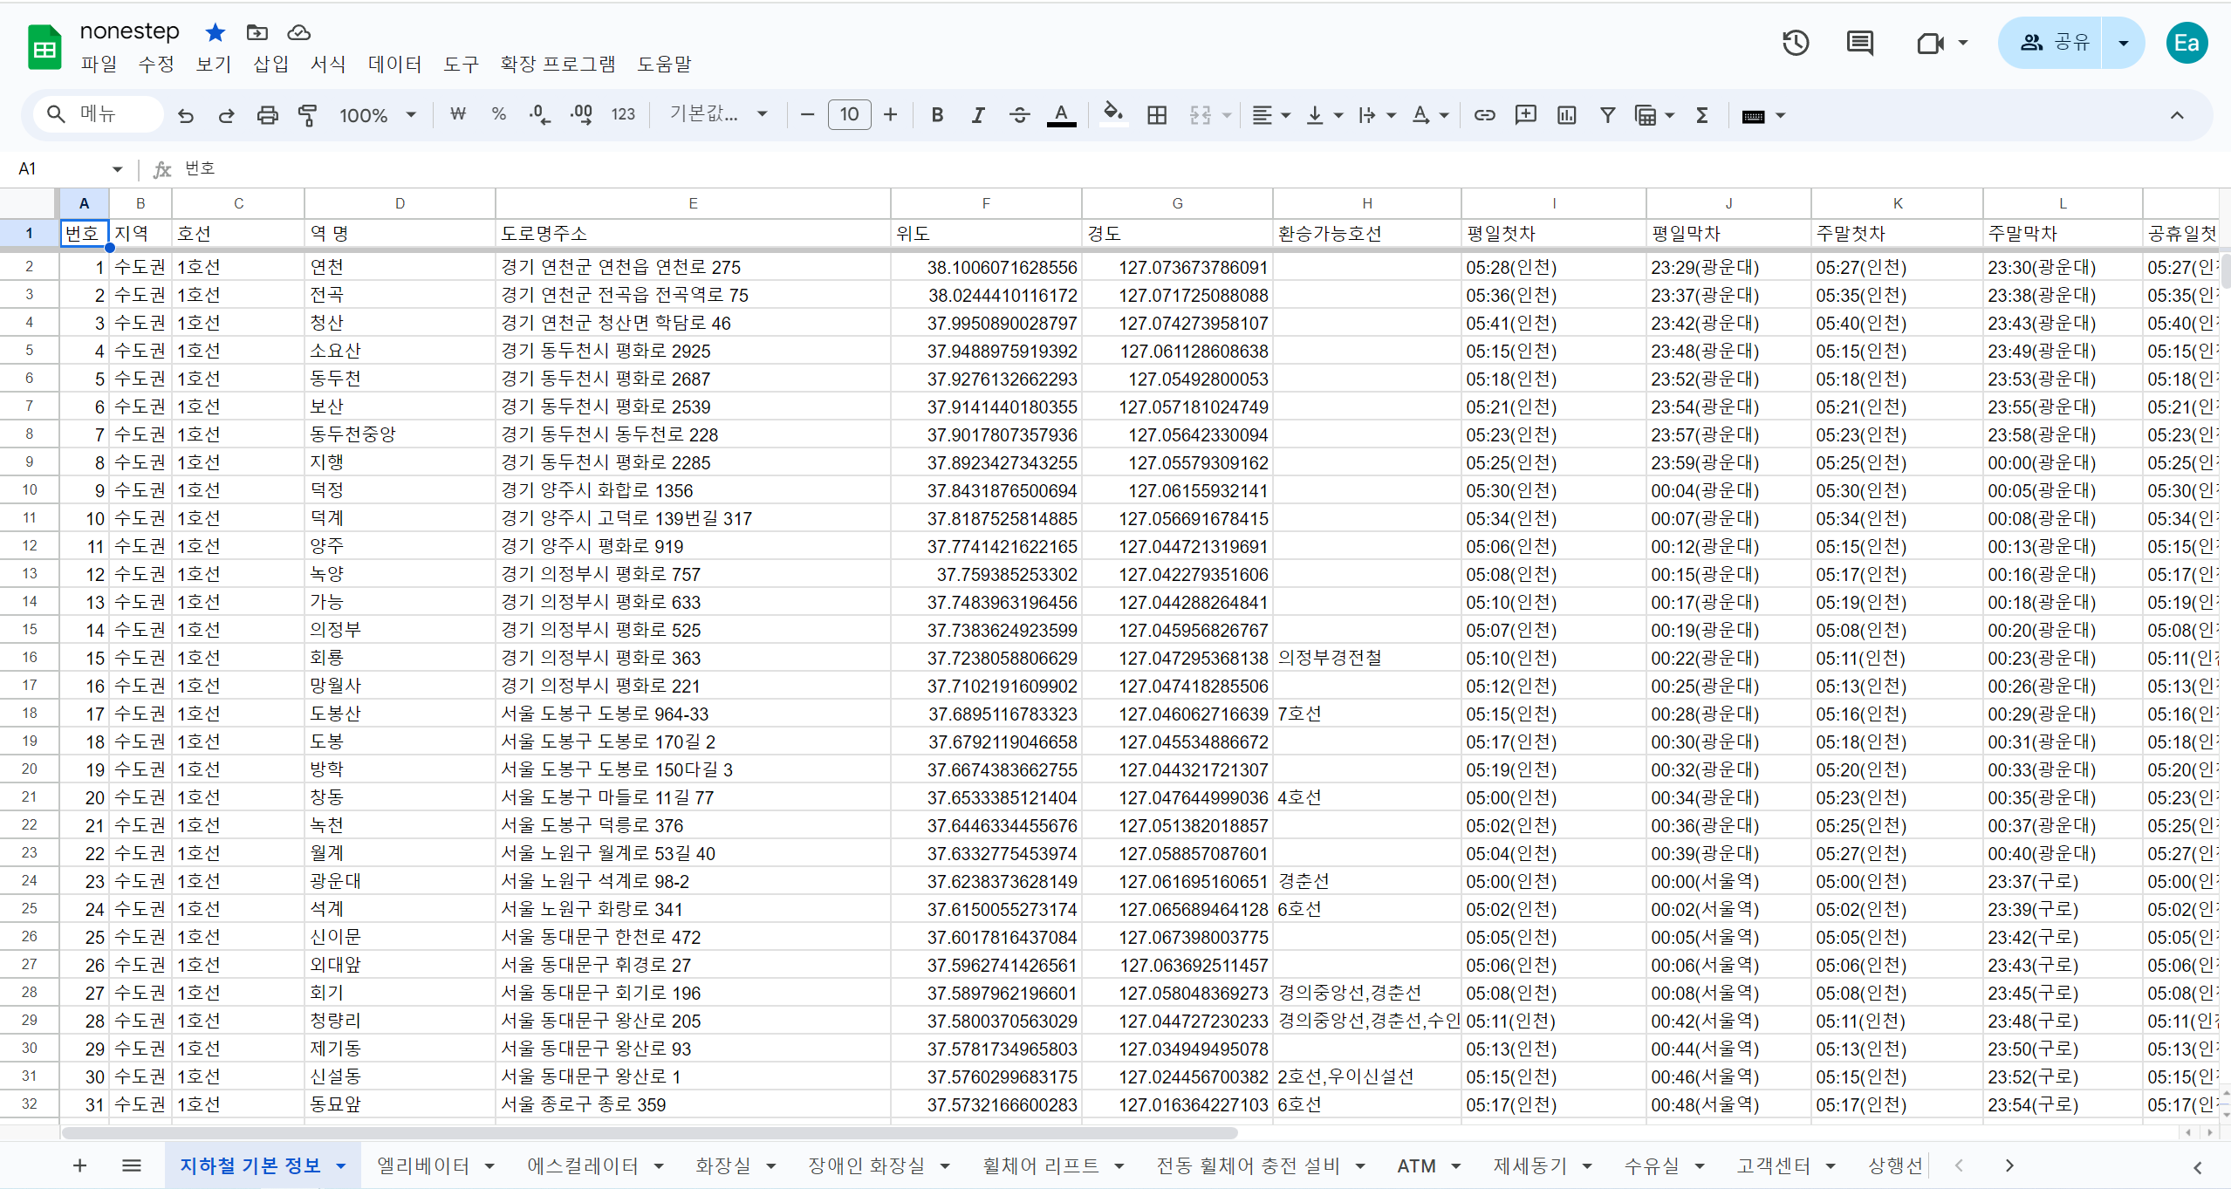Image resolution: width=2231 pixels, height=1189 pixels.
Task: Open the zoom 100% dropdown
Action: click(377, 115)
